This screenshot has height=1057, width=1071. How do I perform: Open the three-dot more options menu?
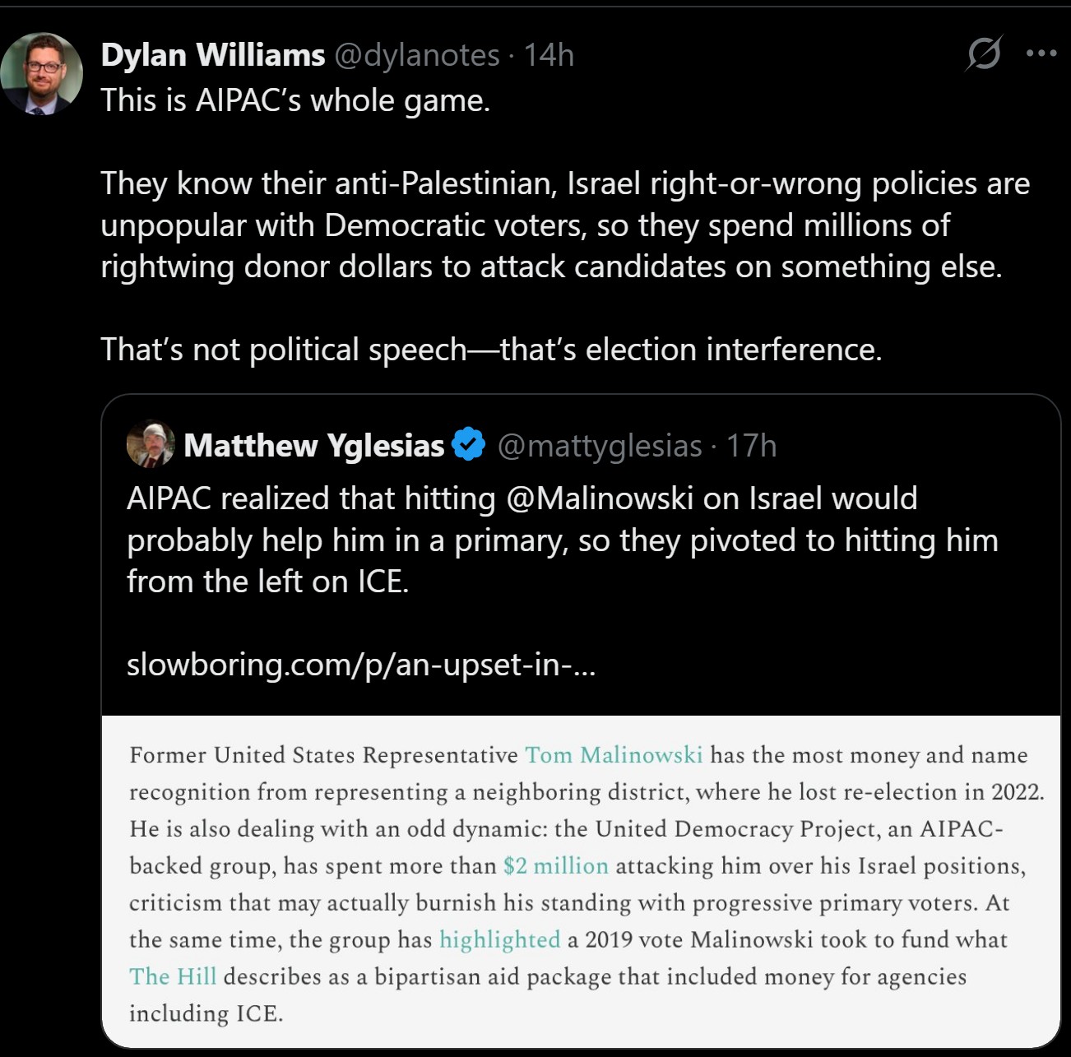click(x=1041, y=54)
